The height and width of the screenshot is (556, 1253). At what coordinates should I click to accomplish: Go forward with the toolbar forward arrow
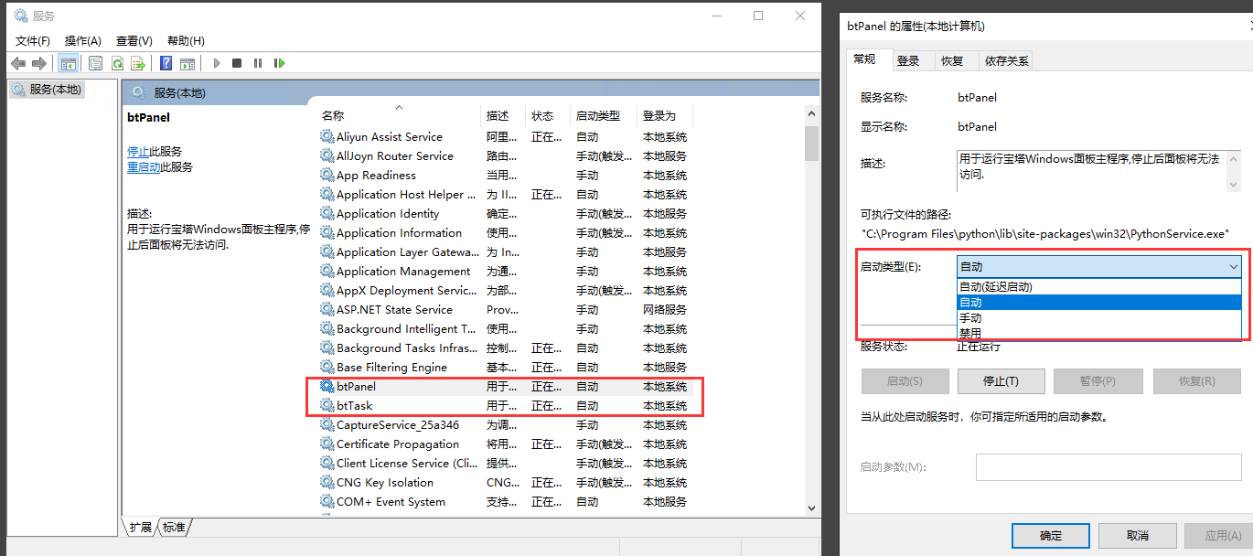[x=39, y=63]
